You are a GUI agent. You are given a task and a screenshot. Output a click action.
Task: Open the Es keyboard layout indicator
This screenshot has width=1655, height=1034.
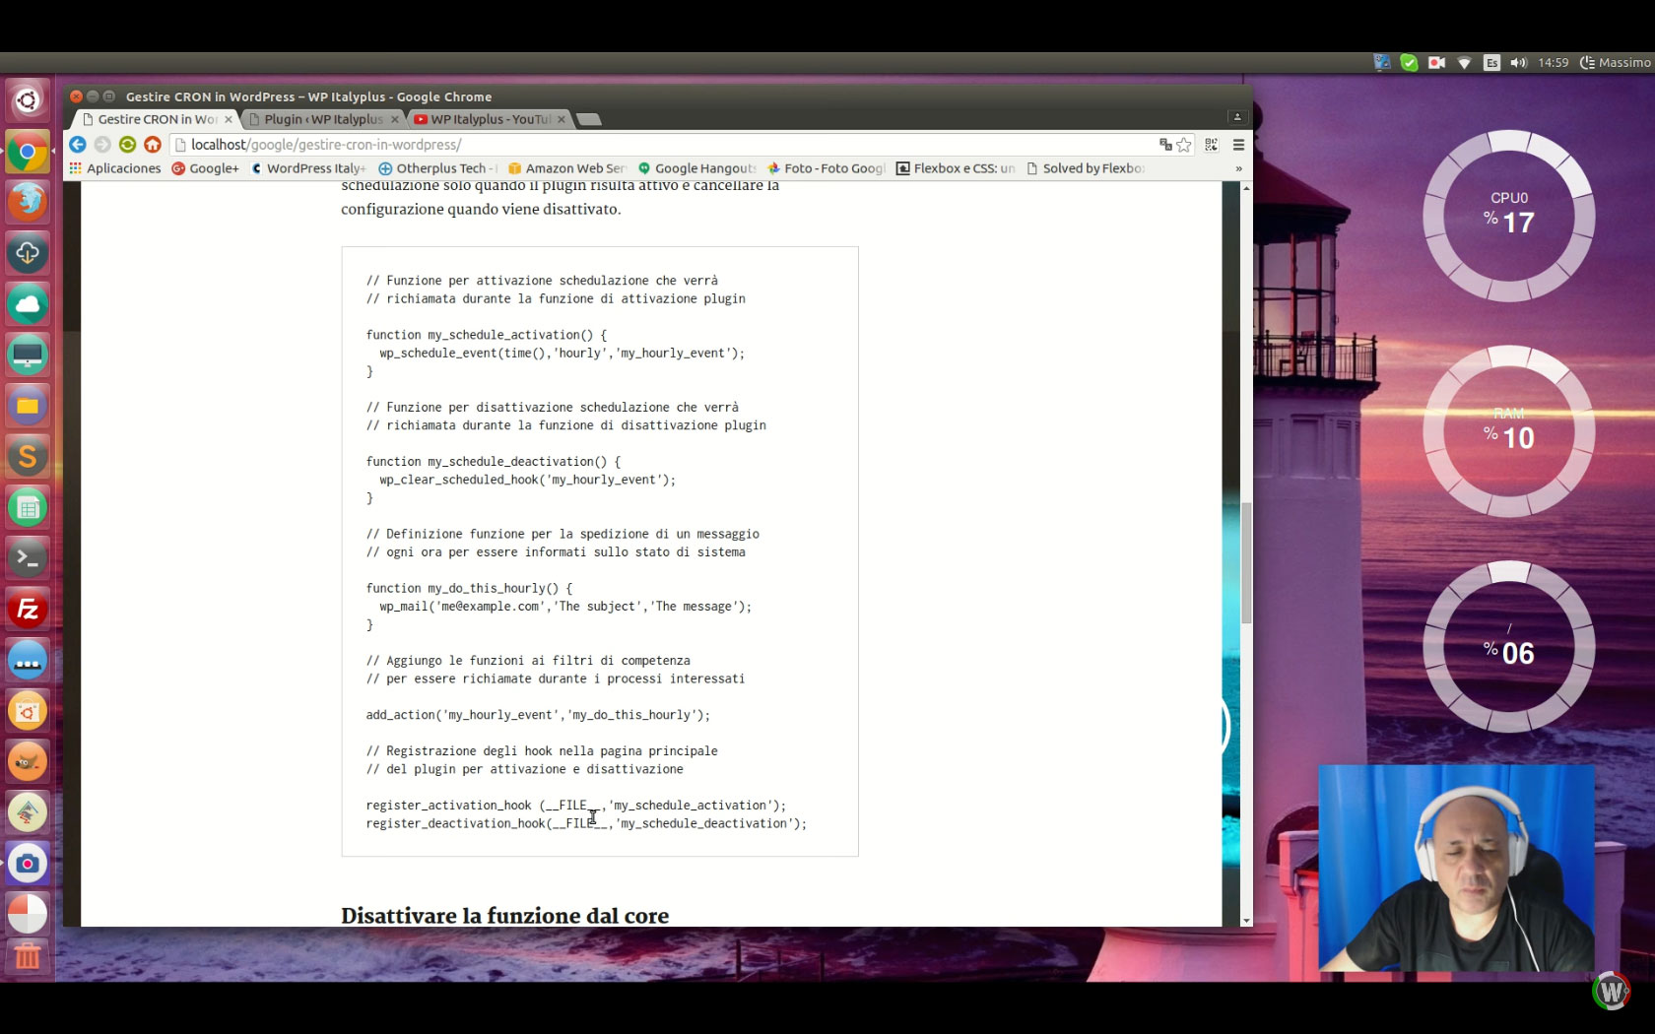1491,62
